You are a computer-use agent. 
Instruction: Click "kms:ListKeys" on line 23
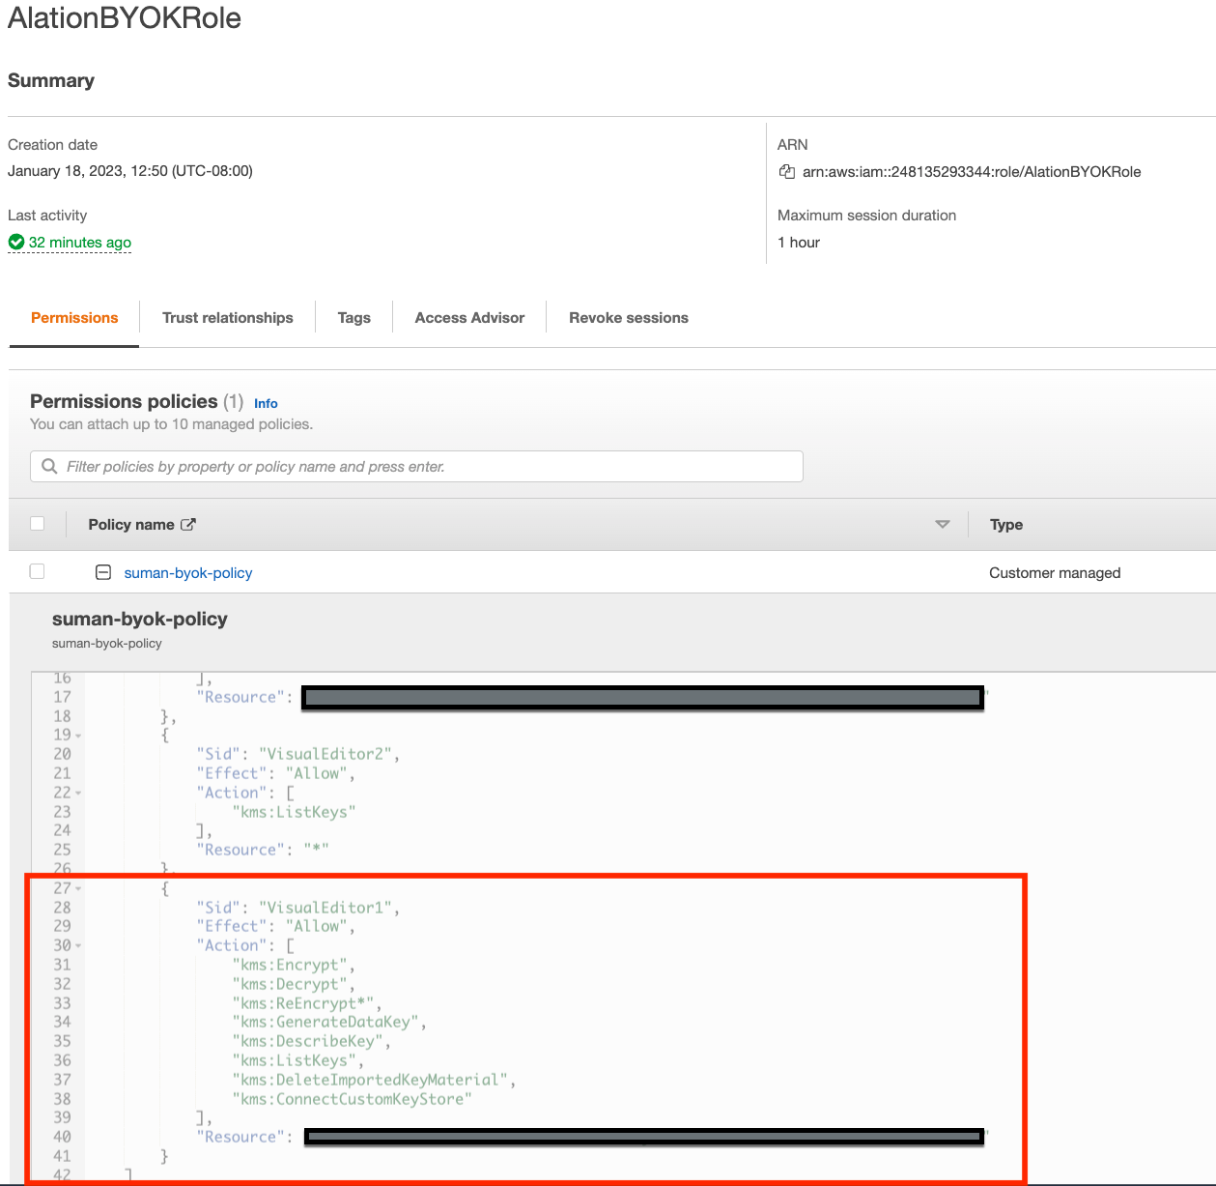point(295,812)
